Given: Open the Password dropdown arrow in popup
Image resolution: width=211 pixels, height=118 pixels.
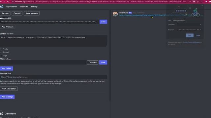Looking at the screenshot, I should point(201,30).
